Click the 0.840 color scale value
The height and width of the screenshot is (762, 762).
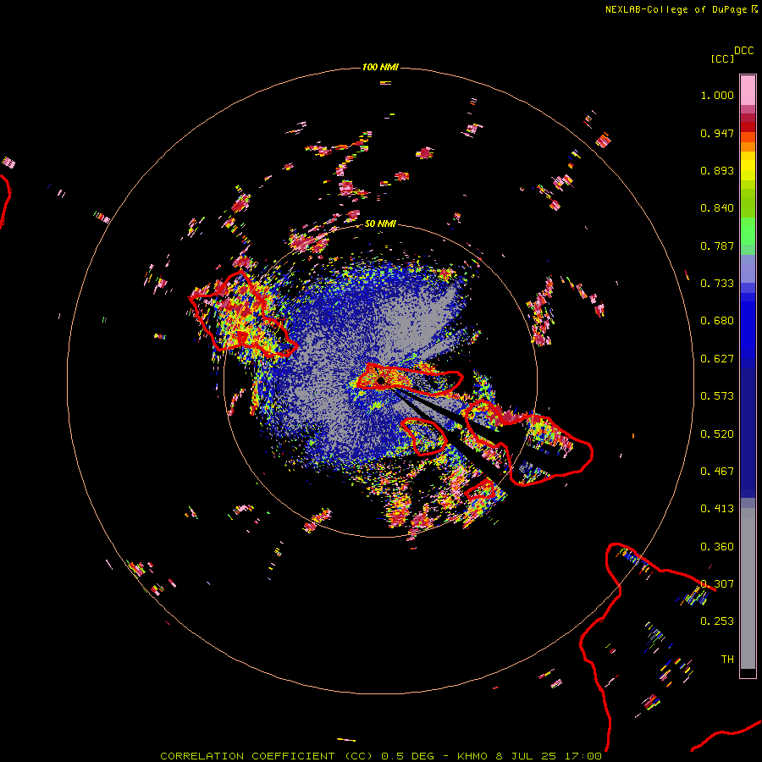(x=717, y=208)
